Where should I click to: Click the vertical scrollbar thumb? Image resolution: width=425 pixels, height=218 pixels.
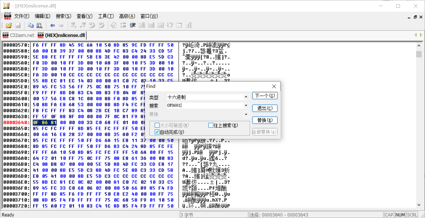pyautogui.click(x=419, y=54)
